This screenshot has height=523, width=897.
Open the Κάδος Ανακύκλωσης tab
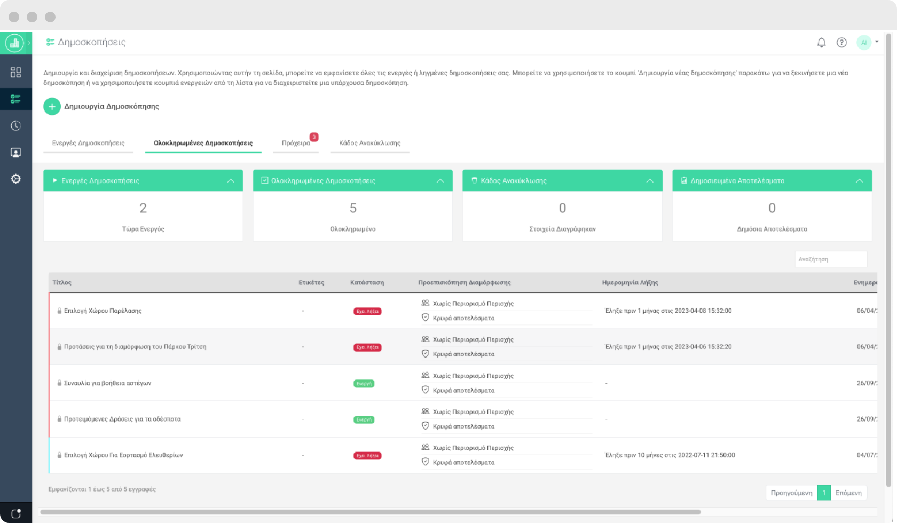[369, 143]
